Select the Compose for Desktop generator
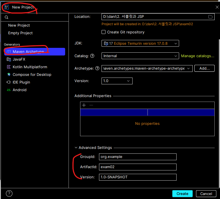The height and width of the screenshot is (199, 220). [35, 74]
